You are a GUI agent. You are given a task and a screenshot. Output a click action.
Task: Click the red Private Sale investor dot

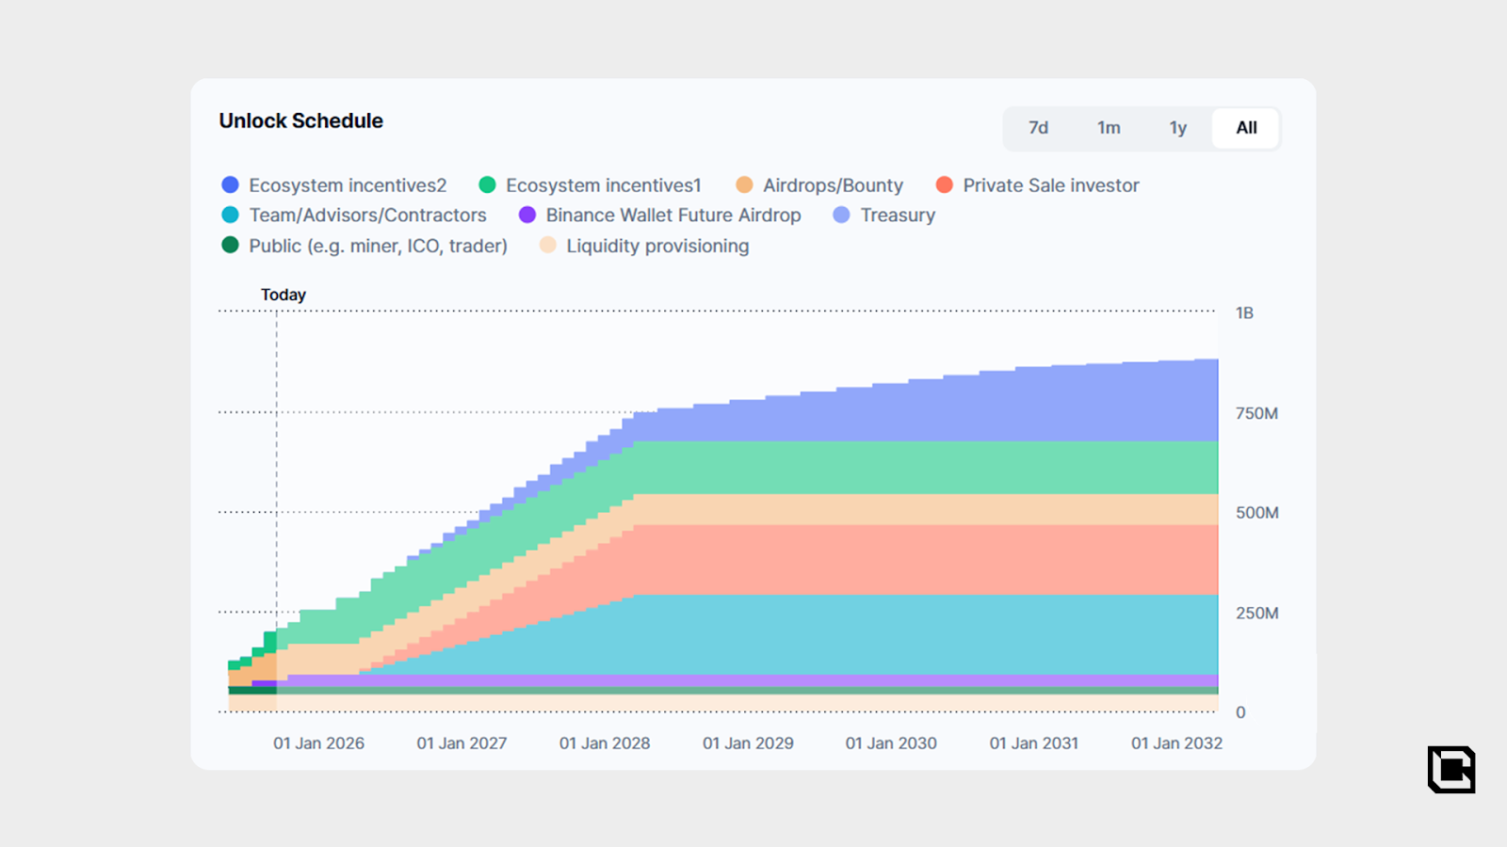point(945,185)
